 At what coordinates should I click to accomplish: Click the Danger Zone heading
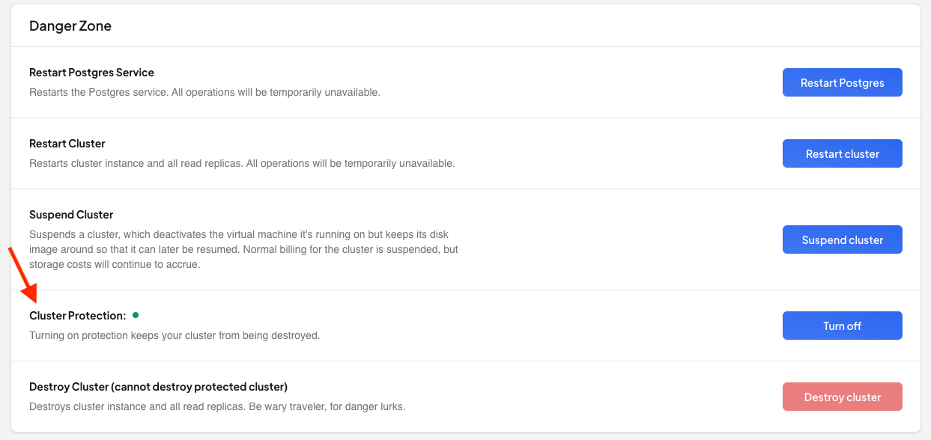pyautogui.click(x=70, y=26)
